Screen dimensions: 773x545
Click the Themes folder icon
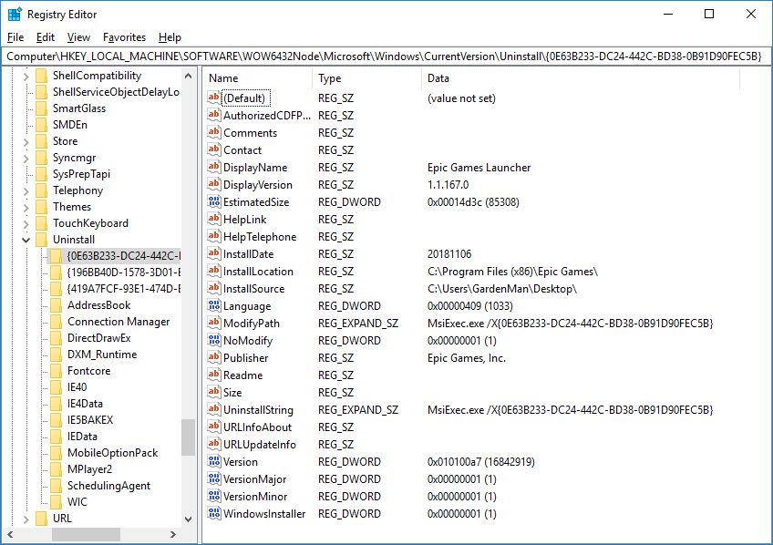tap(42, 207)
